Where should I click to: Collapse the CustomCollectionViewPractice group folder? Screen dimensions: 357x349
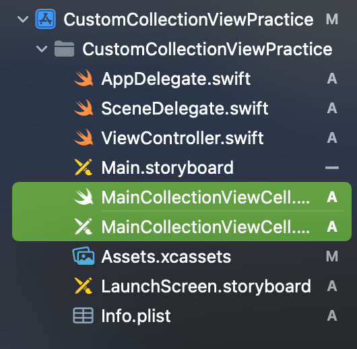coord(42,49)
